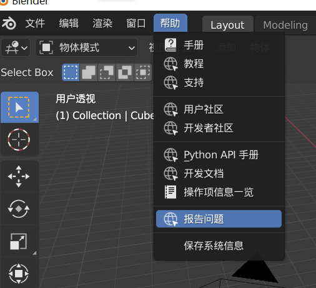Choose 报告问题 from help menu
The image size is (316, 288).
219,219
